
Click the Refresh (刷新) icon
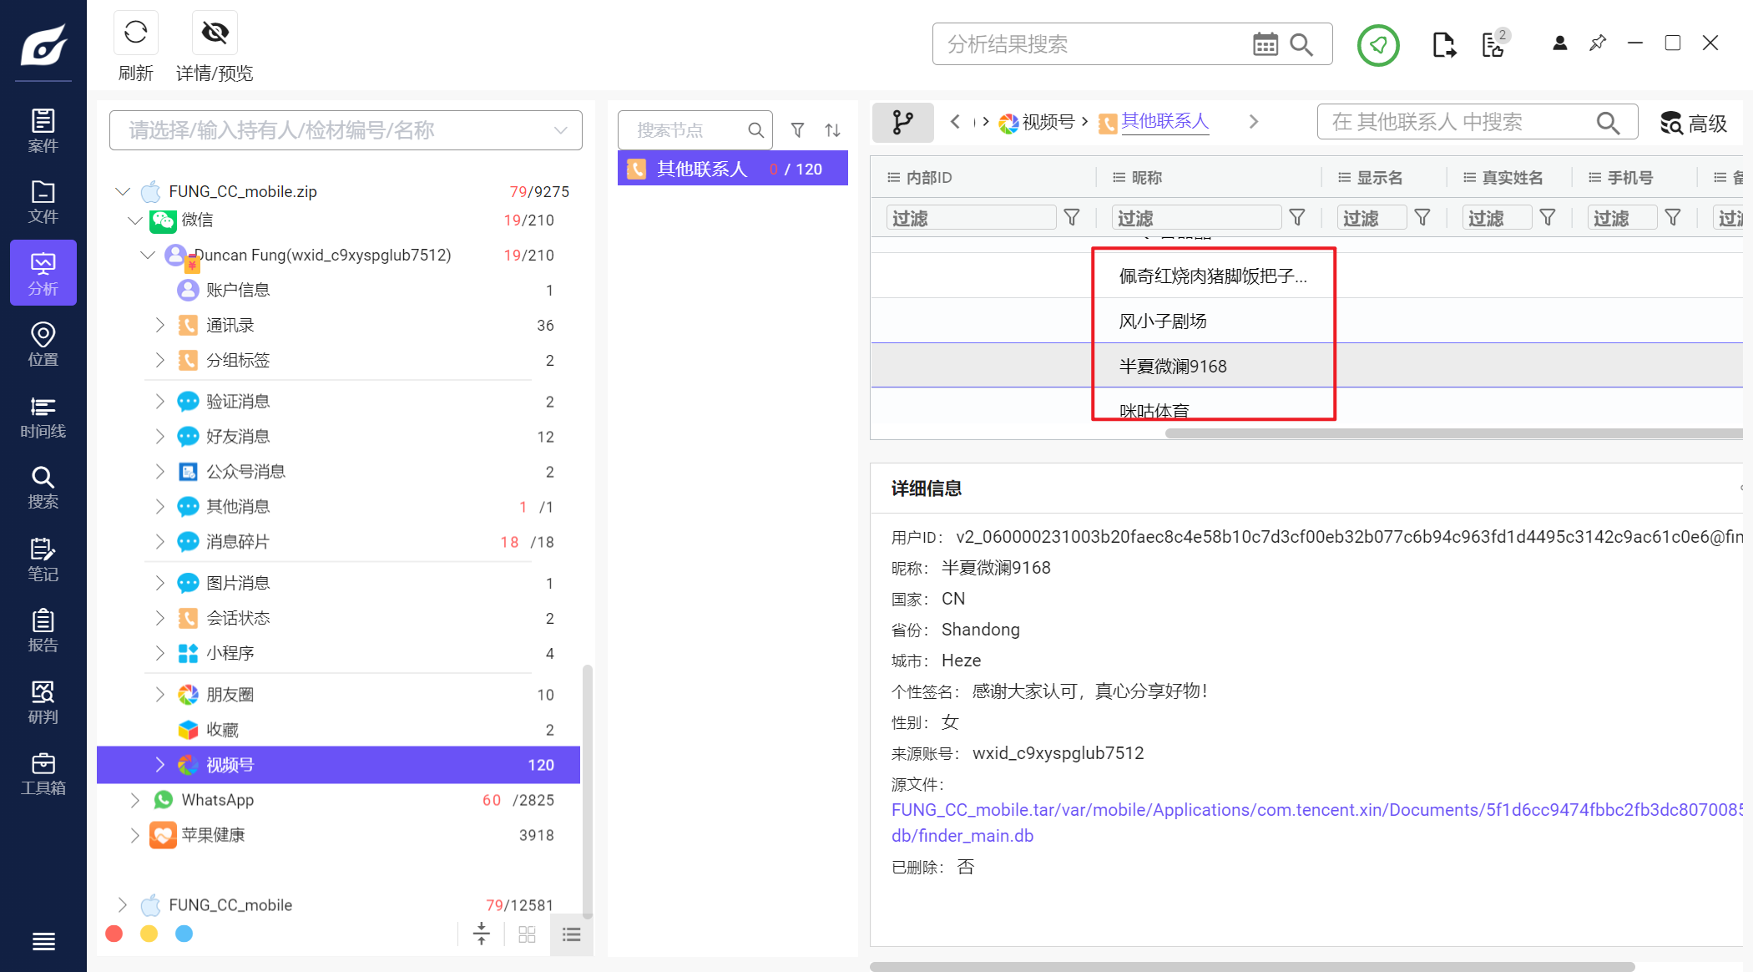point(135,33)
